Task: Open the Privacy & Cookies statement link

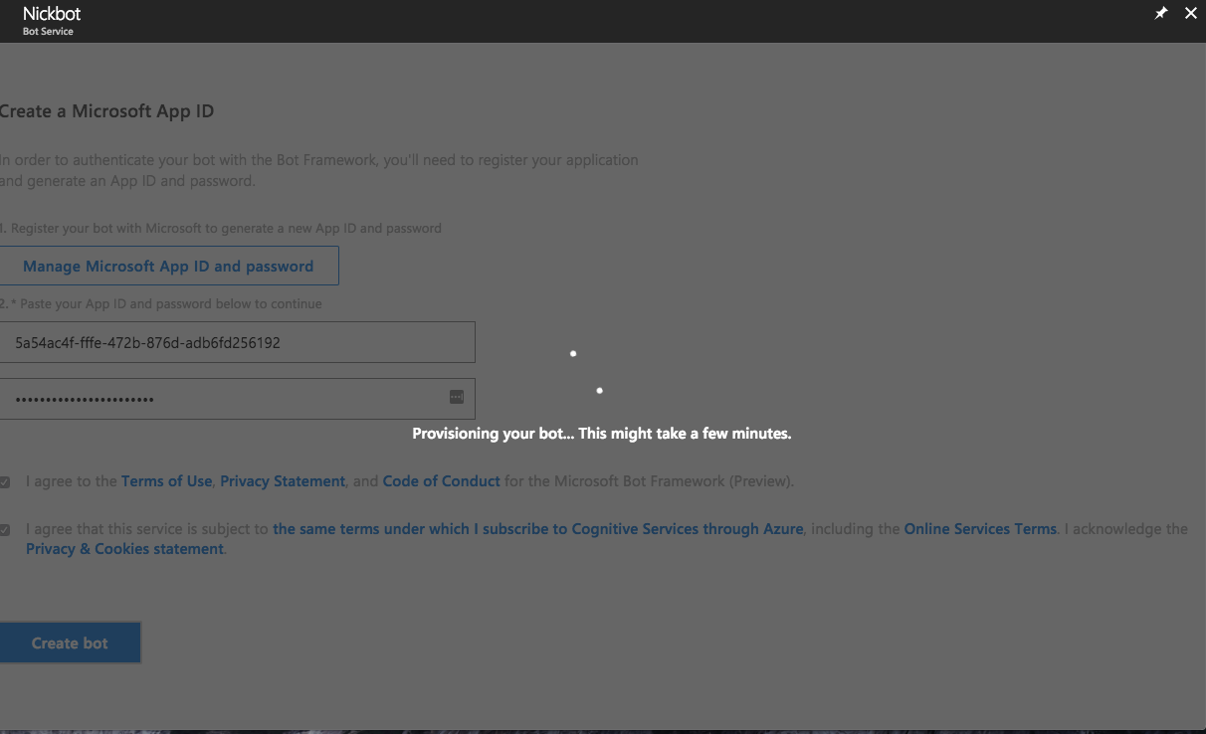Action: (124, 549)
